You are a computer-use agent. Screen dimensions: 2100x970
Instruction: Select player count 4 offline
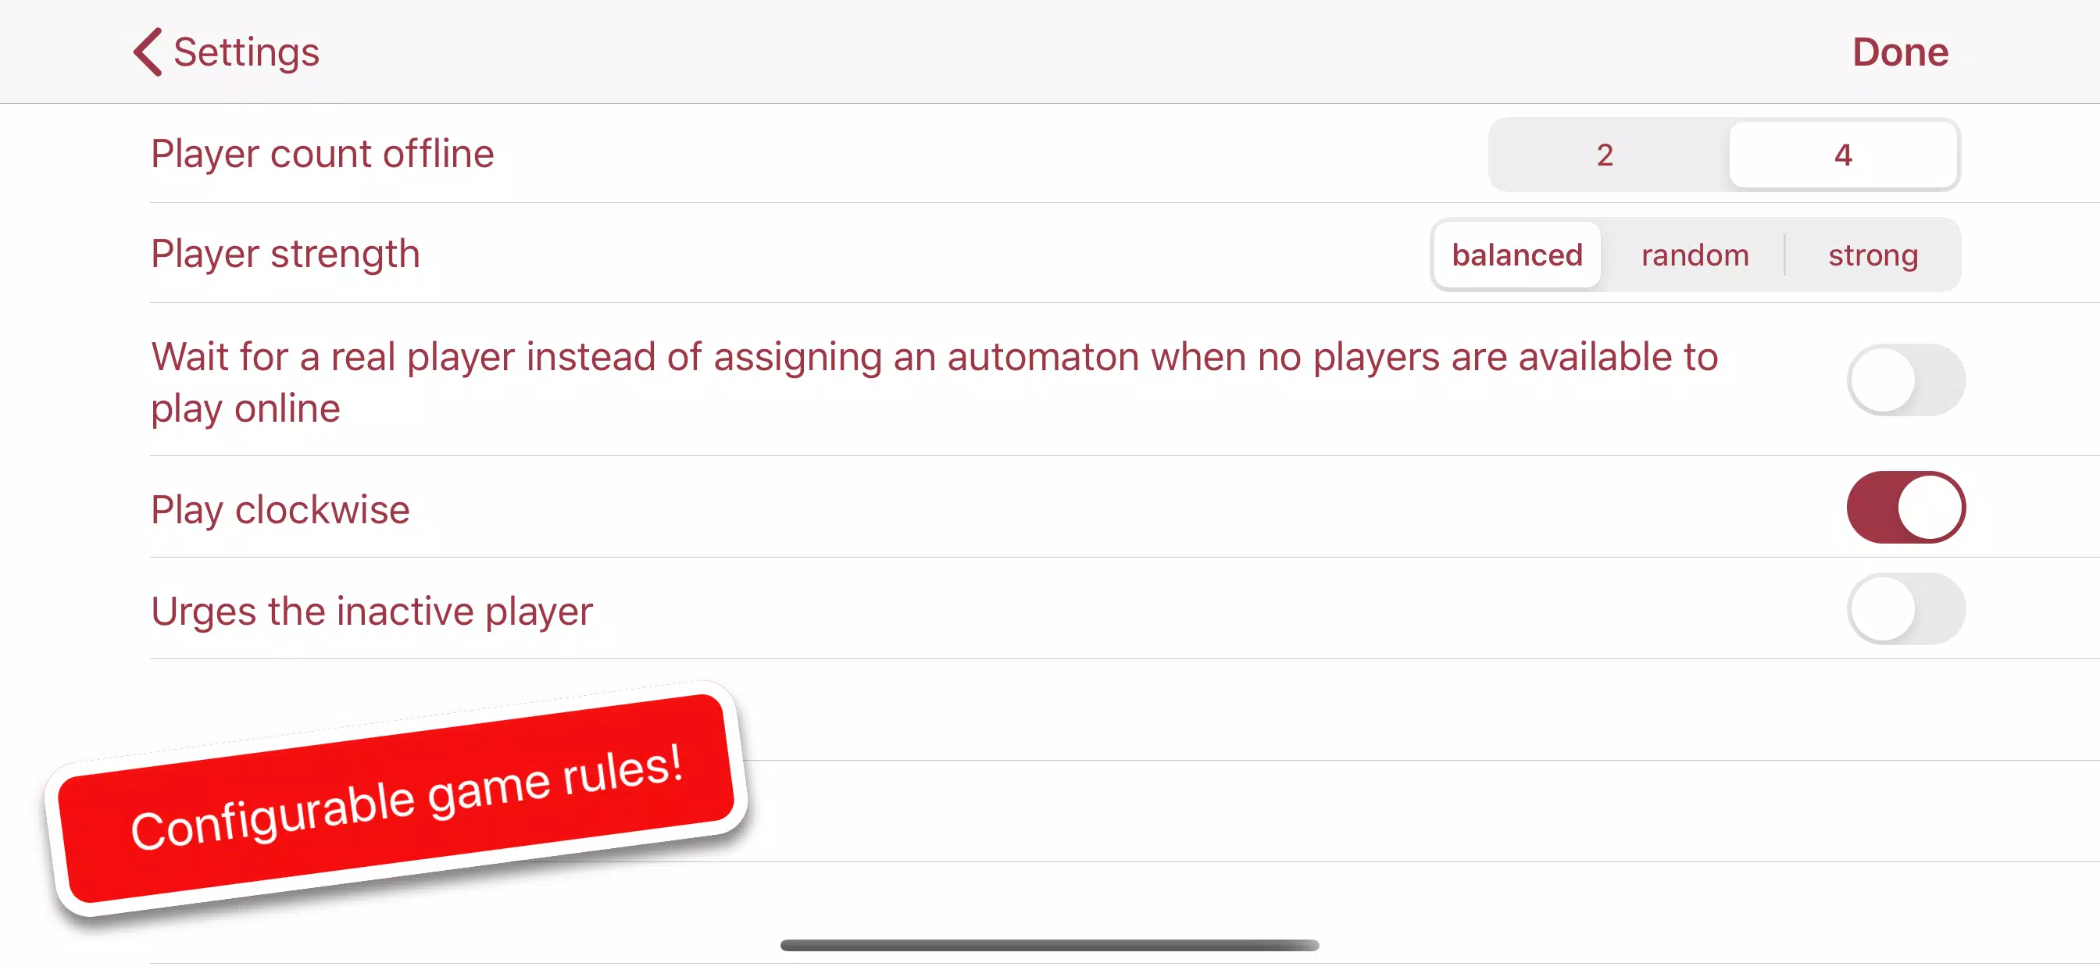tap(1841, 154)
